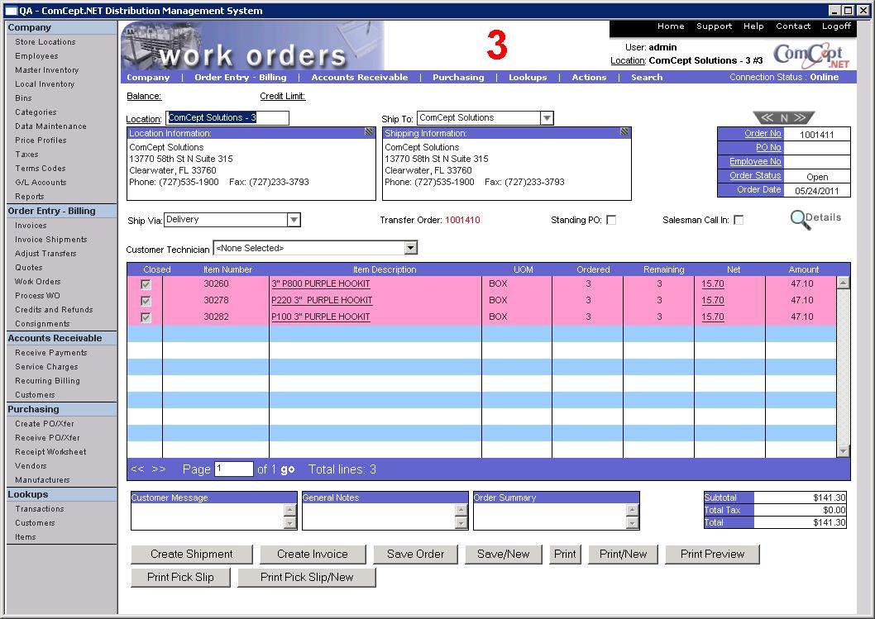Click the N new order icon

point(783,117)
